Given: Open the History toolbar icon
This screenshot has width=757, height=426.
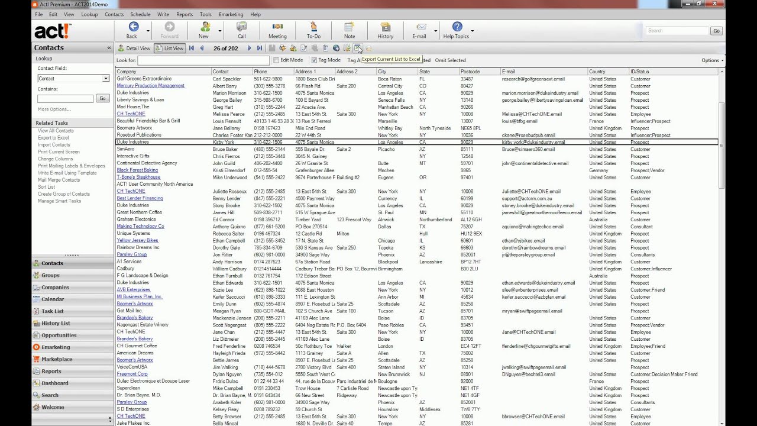Looking at the screenshot, I should pyautogui.click(x=386, y=27).
